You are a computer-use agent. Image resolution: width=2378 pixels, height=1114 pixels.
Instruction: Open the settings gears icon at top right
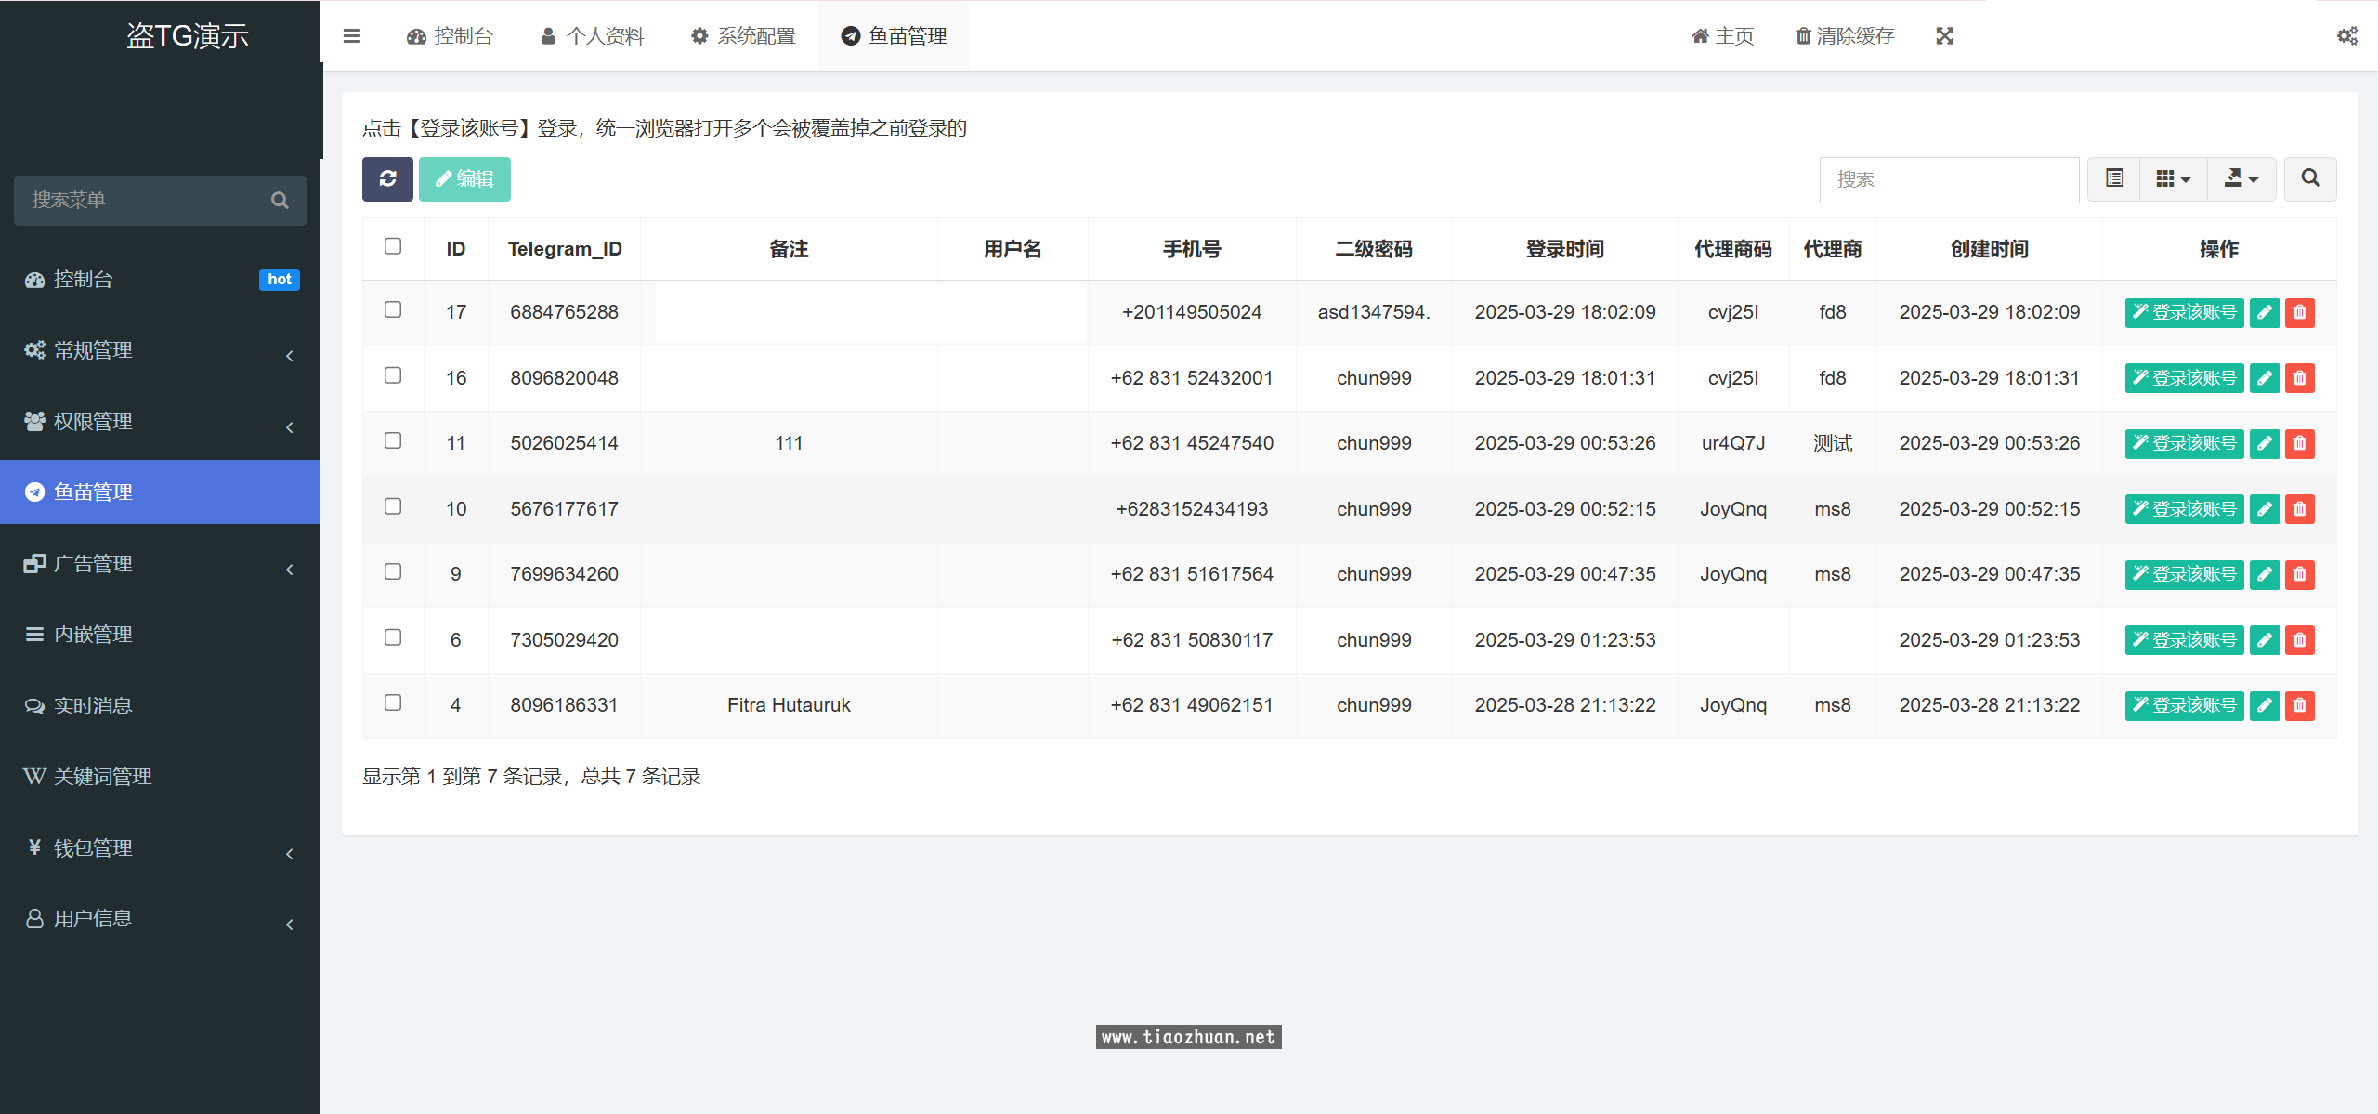tap(2346, 36)
